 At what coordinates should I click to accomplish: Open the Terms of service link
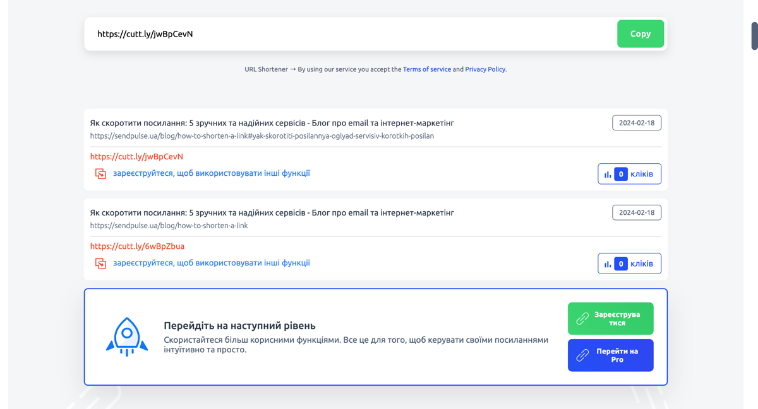pos(427,69)
